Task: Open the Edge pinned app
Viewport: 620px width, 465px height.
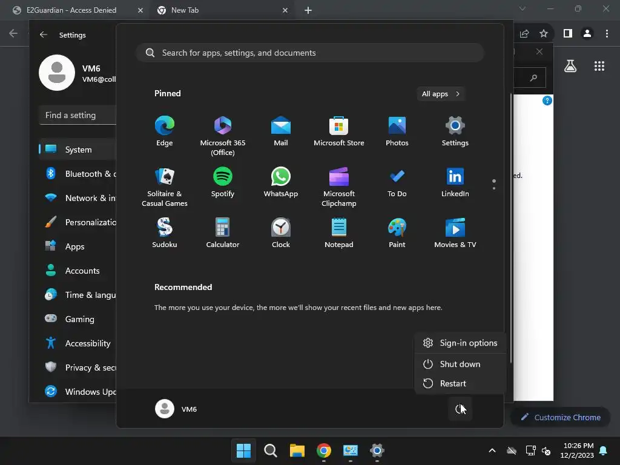Action: pyautogui.click(x=165, y=131)
